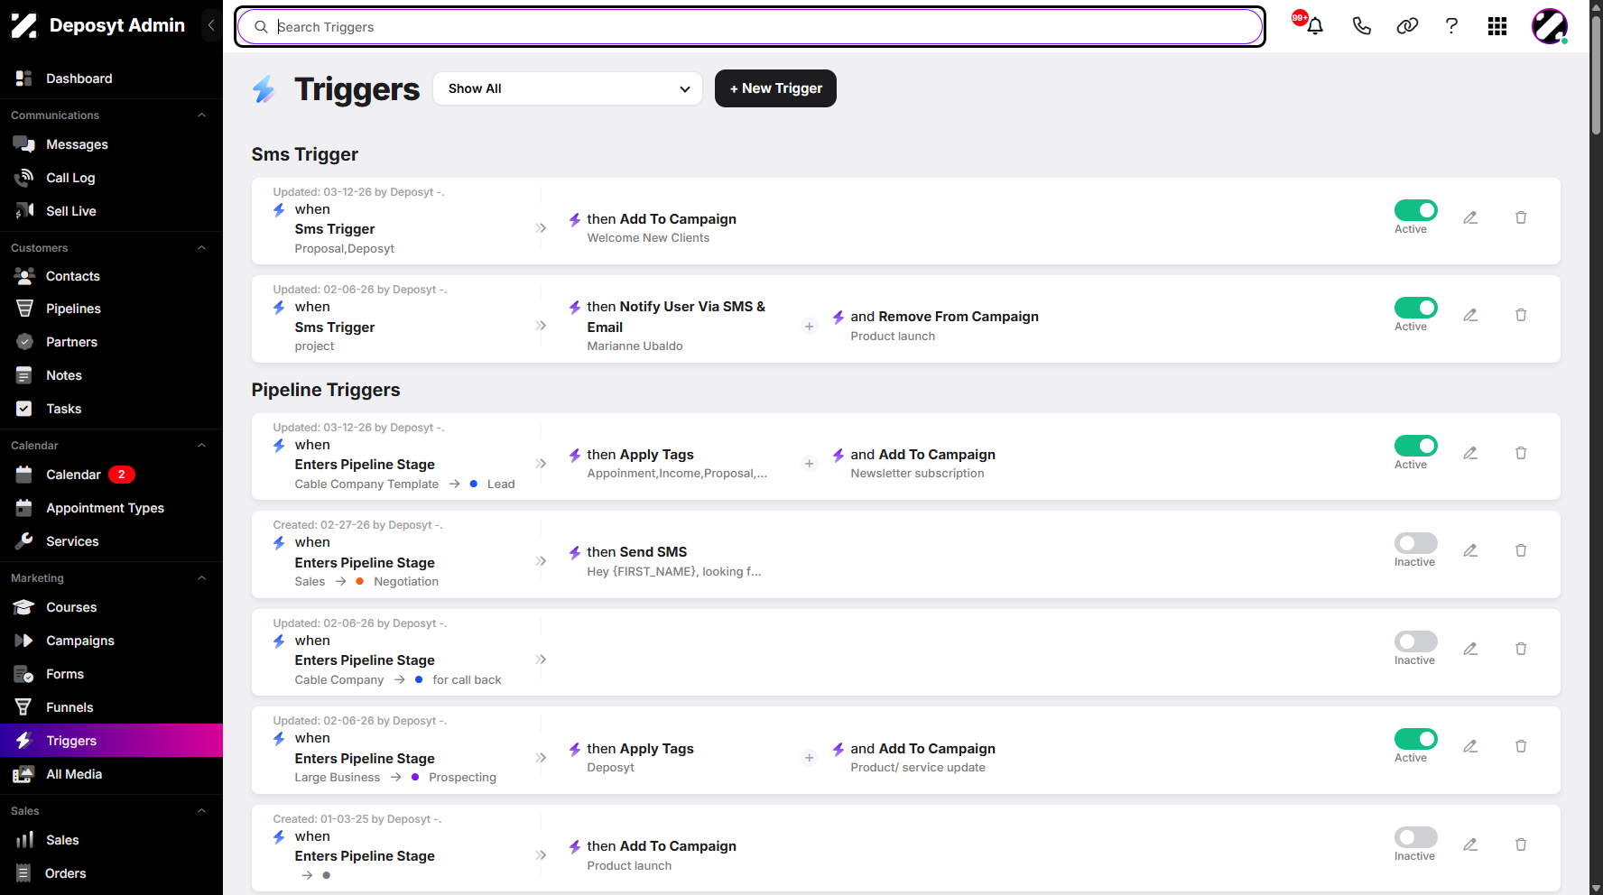The height and width of the screenshot is (895, 1603).
Task: Open the apps grid menu
Action: (x=1497, y=26)
